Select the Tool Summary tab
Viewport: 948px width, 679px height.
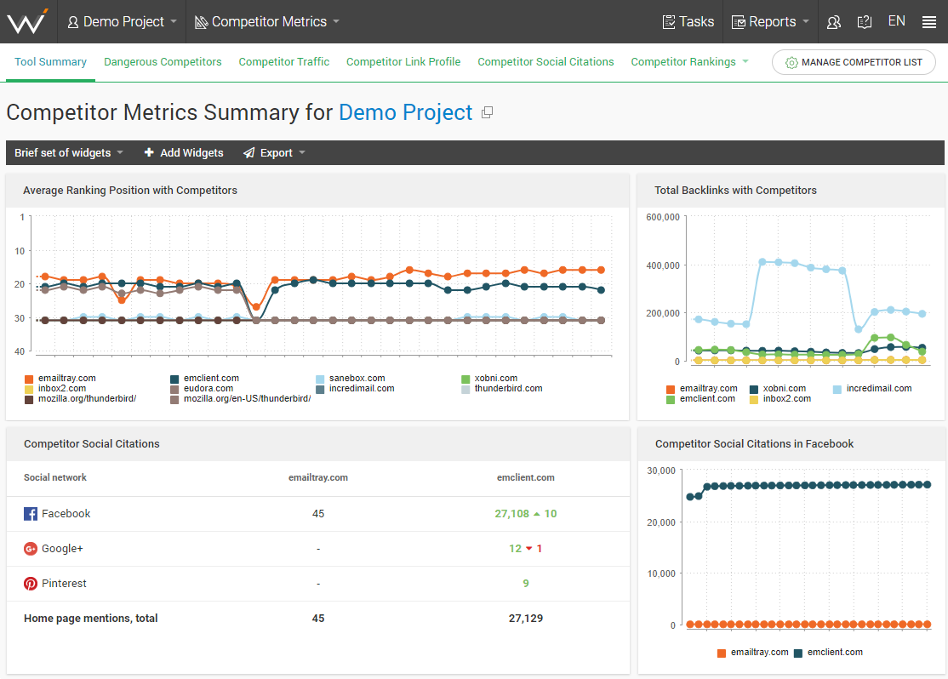click(x=51, y=61)
